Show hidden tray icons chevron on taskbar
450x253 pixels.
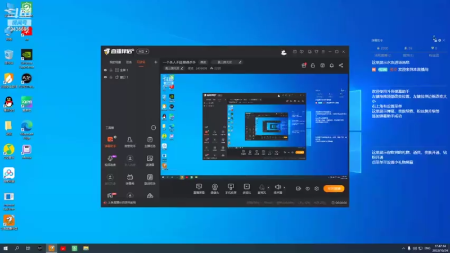point(403,249)
